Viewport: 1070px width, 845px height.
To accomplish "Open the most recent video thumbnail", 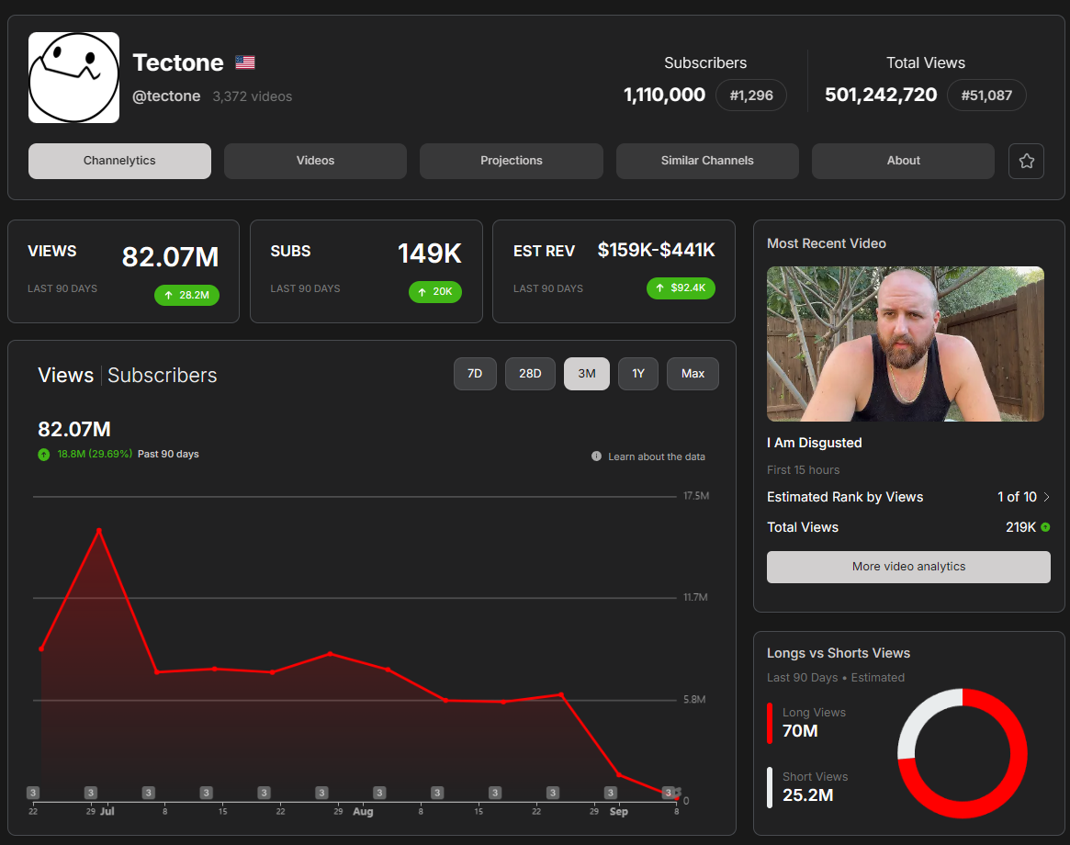I will 906,344.
